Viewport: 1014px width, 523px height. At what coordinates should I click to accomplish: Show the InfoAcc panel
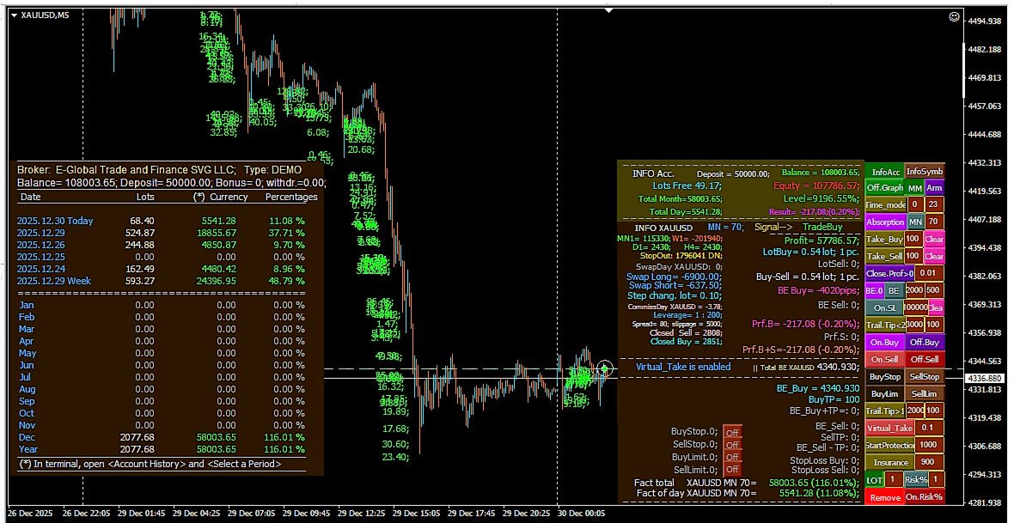point(884,172)
